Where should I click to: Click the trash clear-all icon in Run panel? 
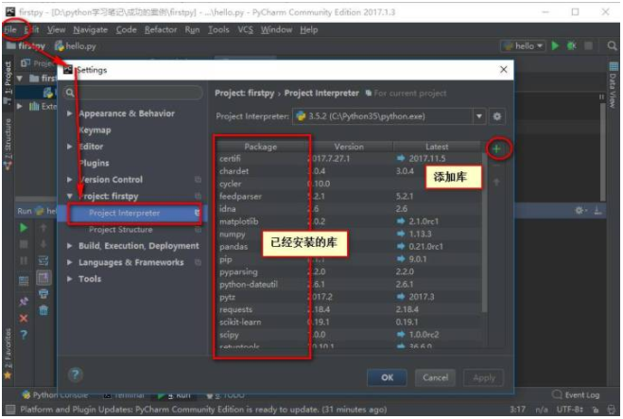(x=43, y=310)
